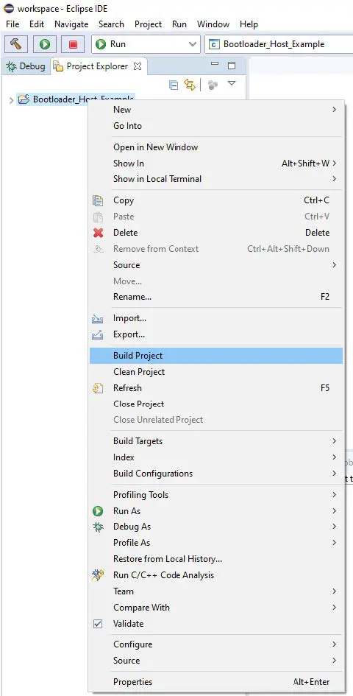Open the Navigate menu
The height and width of the screenshot is (696, 353).
tap(71, 24)
